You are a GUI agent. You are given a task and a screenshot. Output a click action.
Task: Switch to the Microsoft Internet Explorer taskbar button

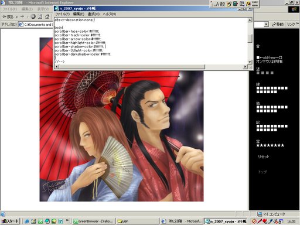(182, 221)
